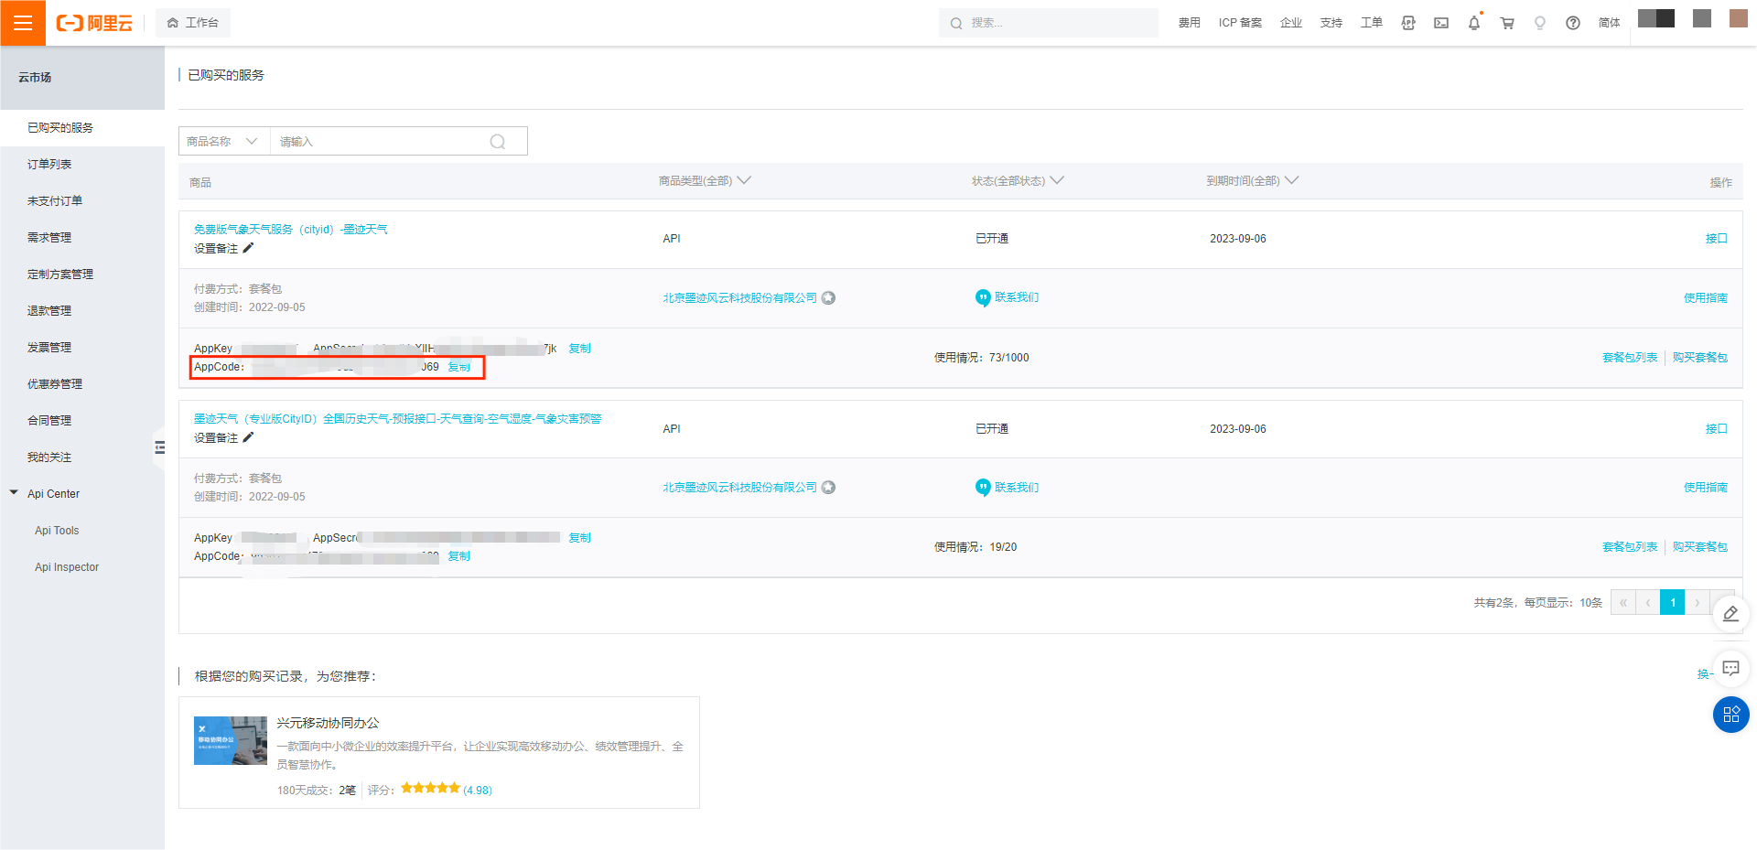Image resolution: width=1757 pixels, height=850 pixels.
Task: Open the 工单 menu
Action: point(1372,23)
